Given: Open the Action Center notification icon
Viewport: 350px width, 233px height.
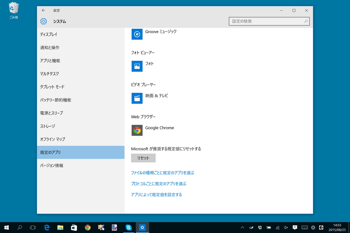Looking at the screenshot, I should 295,228.
